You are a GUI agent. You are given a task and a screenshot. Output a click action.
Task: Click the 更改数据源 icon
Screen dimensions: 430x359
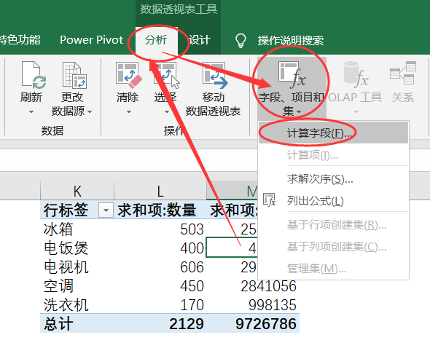click(x=74, y=75)
